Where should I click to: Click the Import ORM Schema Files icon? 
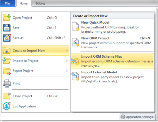75,61
